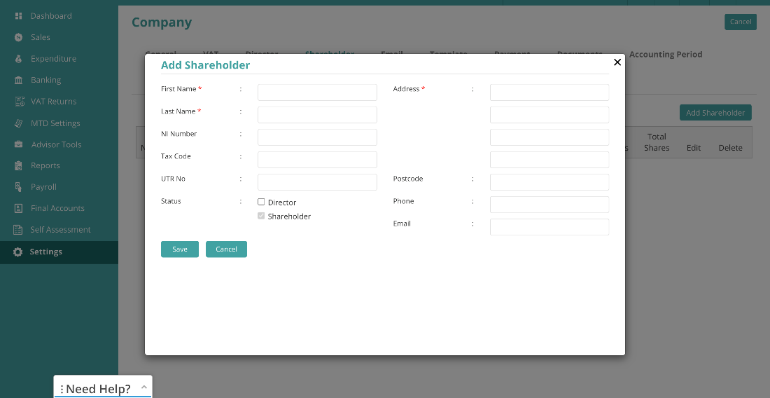
Task: Open Self Assessment in sidebar
Action: point(60,229)
